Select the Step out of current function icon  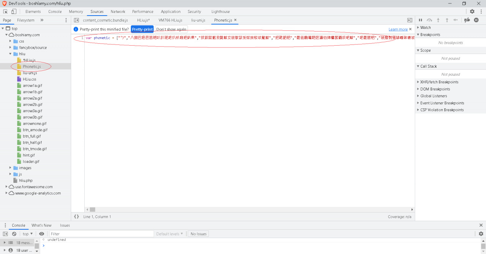tap(447, 20)
